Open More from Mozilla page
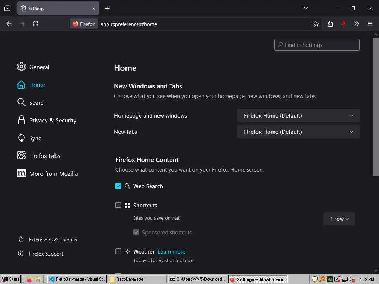The image size is (379, 284). coord(47,173)
